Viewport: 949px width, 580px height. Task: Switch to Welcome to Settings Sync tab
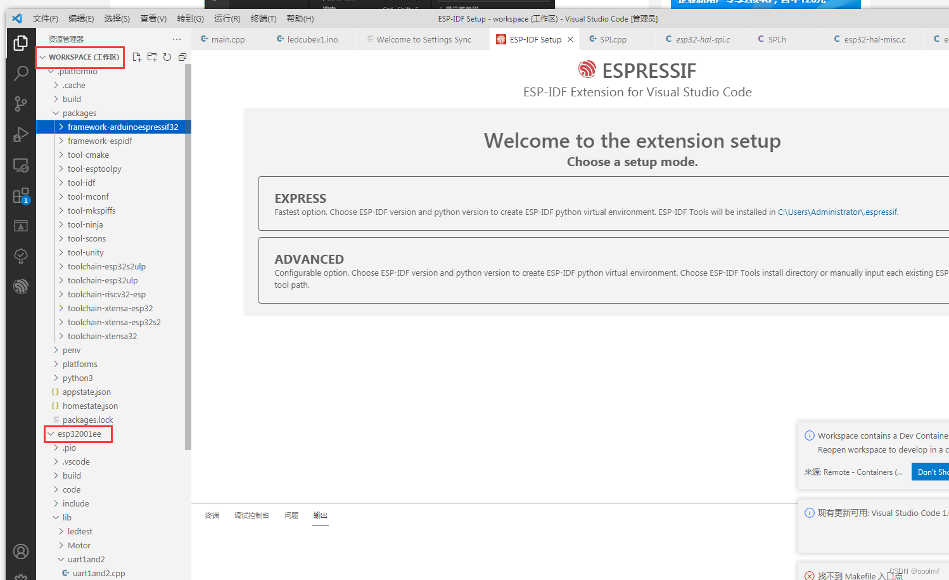(424, 39)
